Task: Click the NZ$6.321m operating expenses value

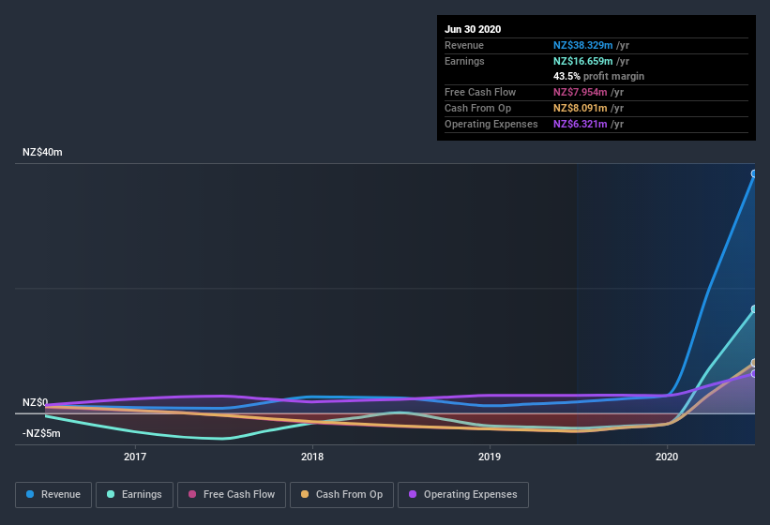Action: [x=580, y=124]
